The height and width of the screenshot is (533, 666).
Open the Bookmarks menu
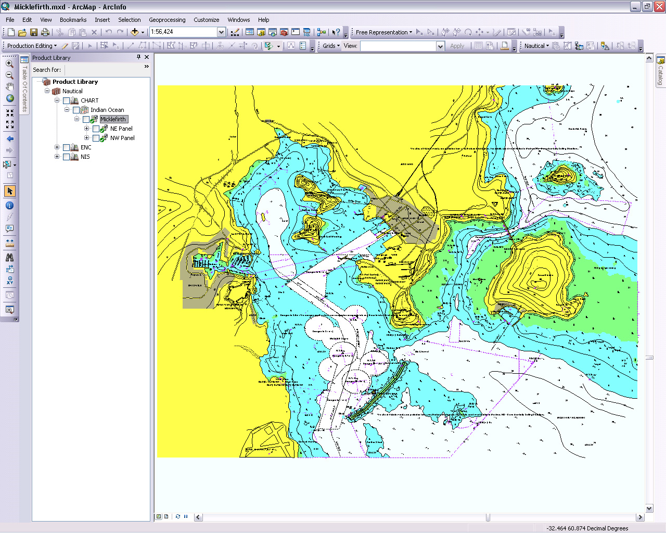click(x=73, y=20)
